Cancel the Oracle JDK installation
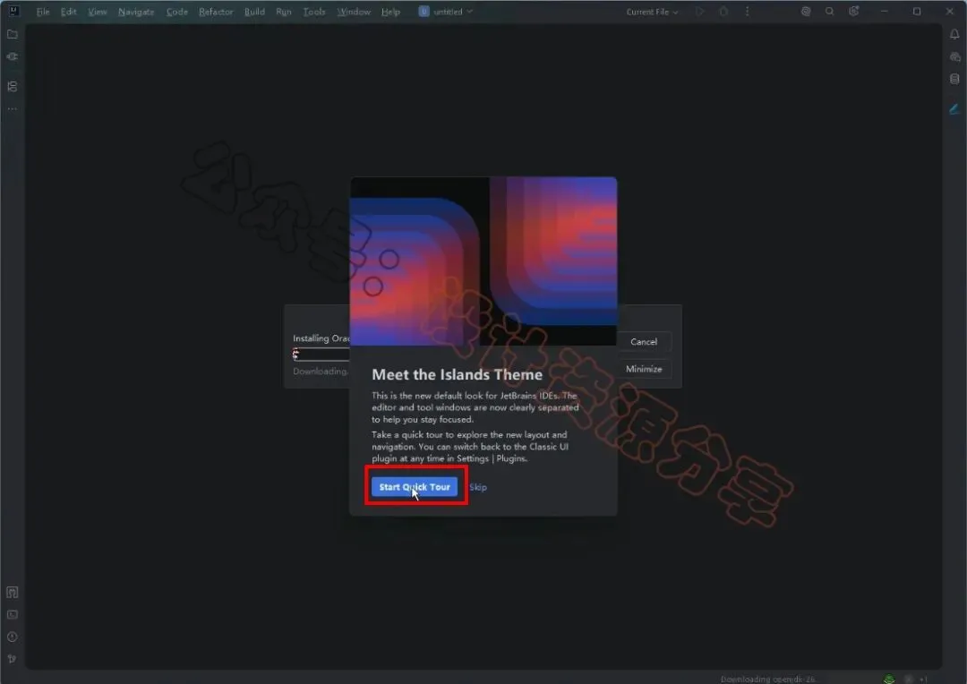Viewport: 967px width, 684px height. click(644, 342)
